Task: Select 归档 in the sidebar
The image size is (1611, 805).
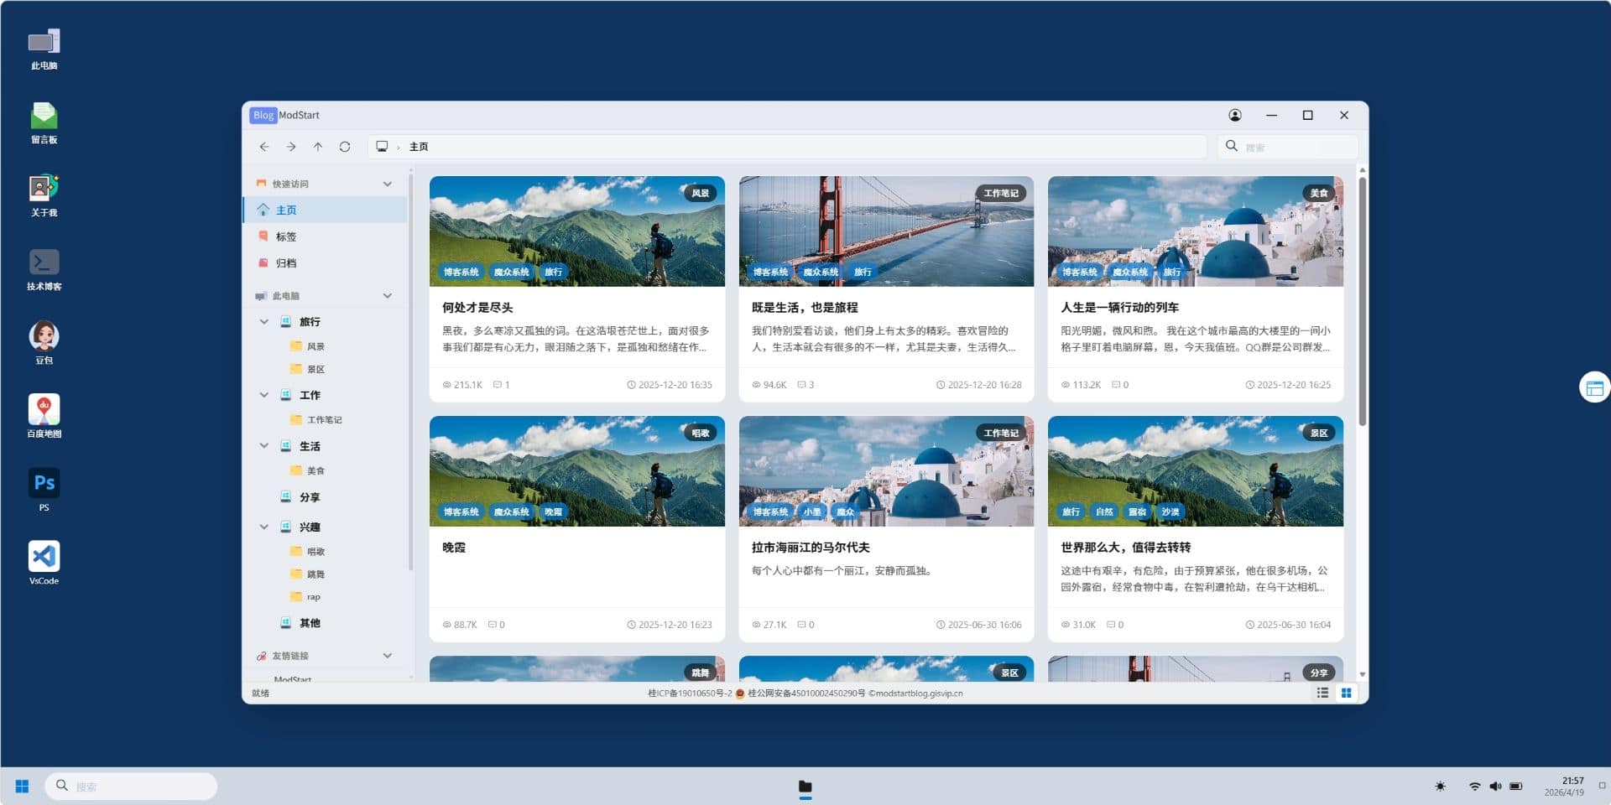Action: (286, 263)
